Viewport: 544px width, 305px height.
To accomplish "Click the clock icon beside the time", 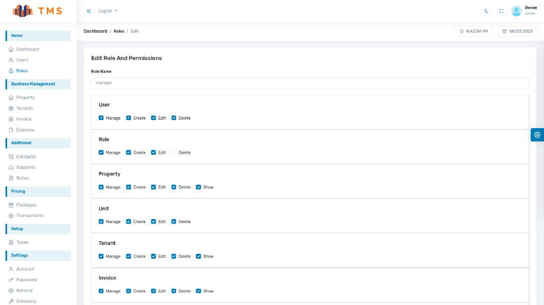I will coord(461,31).
